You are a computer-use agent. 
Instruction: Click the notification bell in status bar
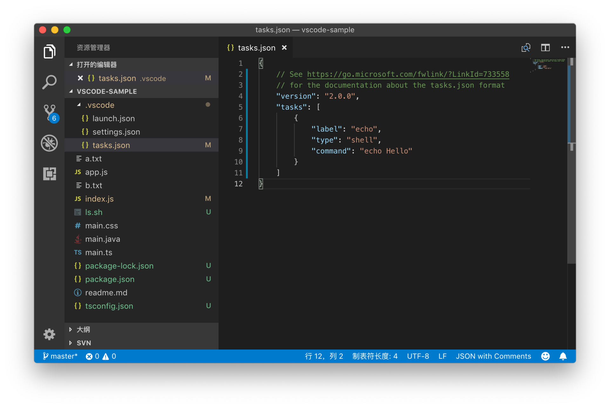563,356
